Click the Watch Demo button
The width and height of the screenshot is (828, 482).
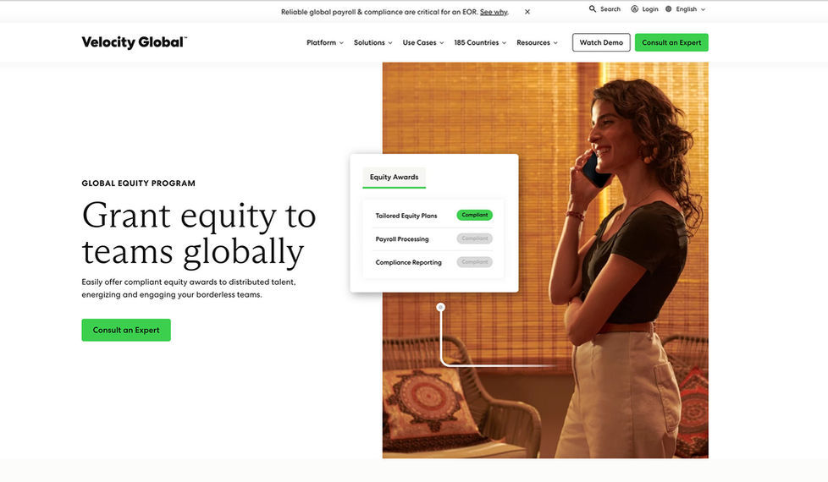click(601, 43)
